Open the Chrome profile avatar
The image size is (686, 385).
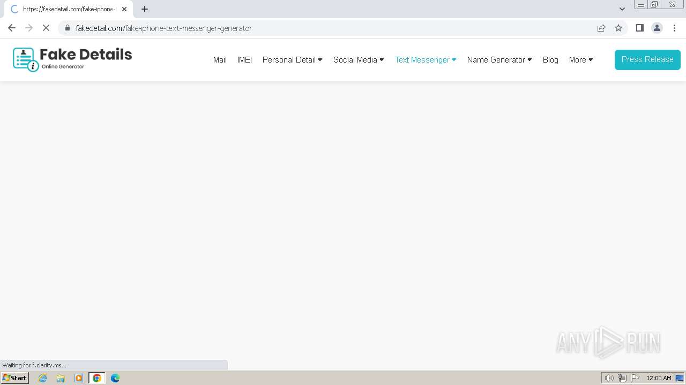click(657, 28)
